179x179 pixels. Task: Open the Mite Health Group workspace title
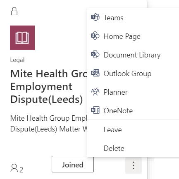49,86
